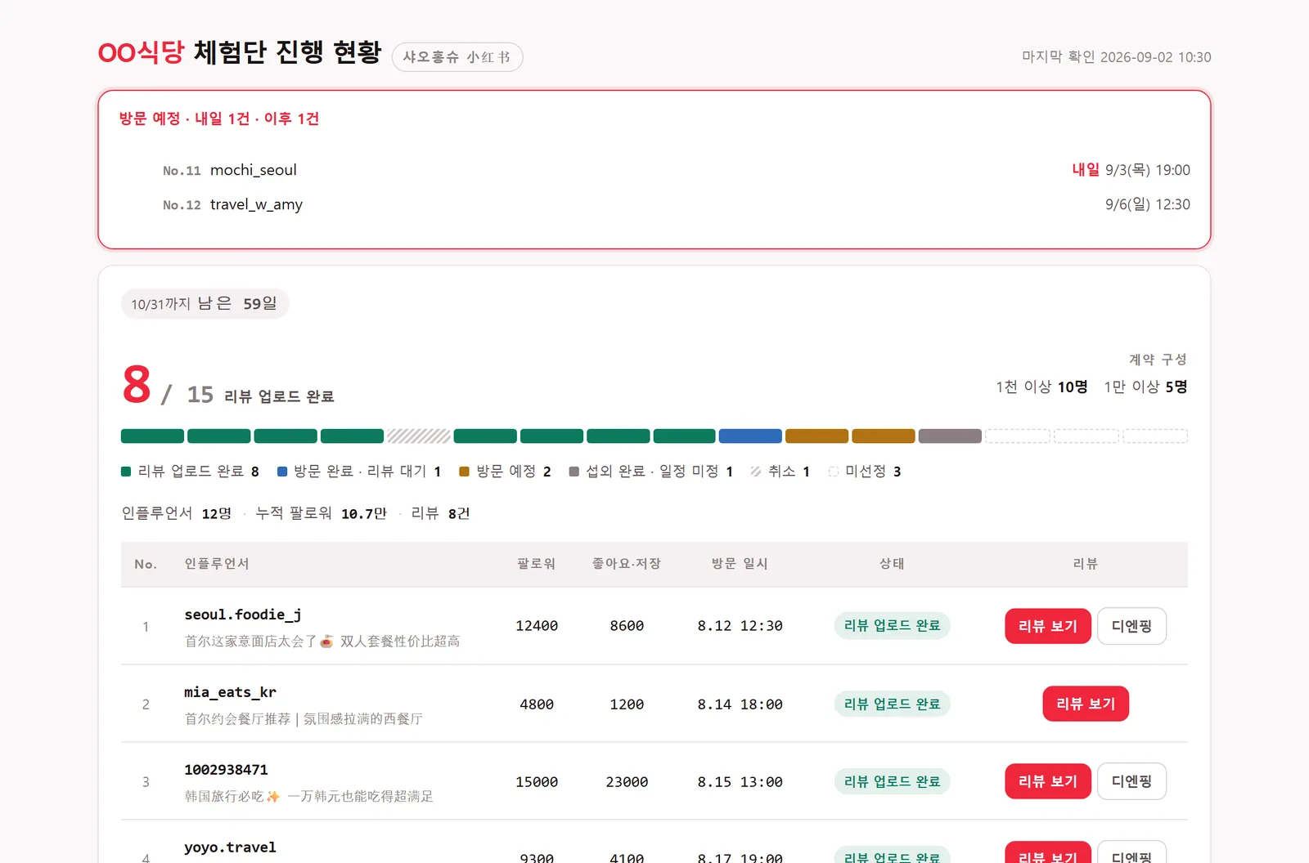Click the 상태 column header
1309x863 pixels.
tap(892, 564)
